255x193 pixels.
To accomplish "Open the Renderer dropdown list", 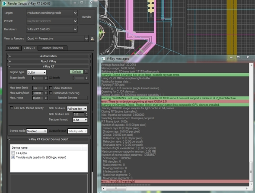I will point(52,29).
